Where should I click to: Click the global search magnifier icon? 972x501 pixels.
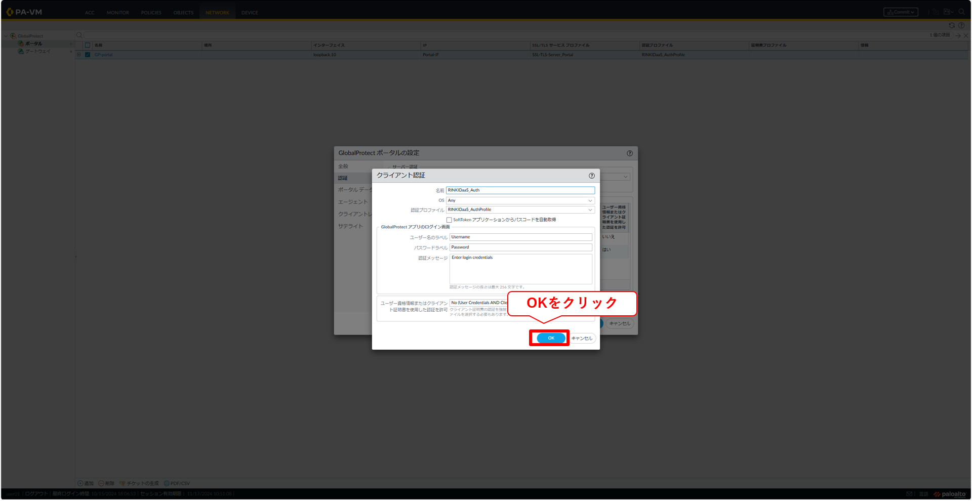coord(961,12)
